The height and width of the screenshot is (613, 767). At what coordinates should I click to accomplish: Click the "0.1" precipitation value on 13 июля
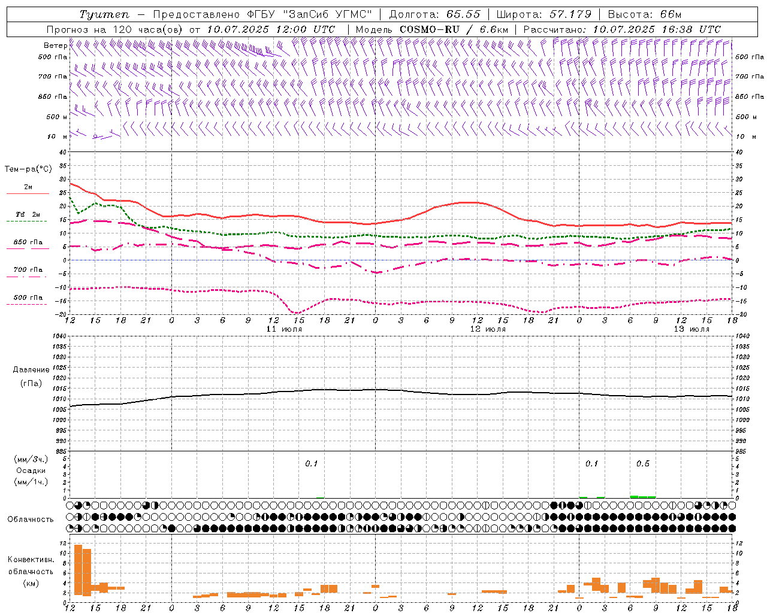pos(591,463)
